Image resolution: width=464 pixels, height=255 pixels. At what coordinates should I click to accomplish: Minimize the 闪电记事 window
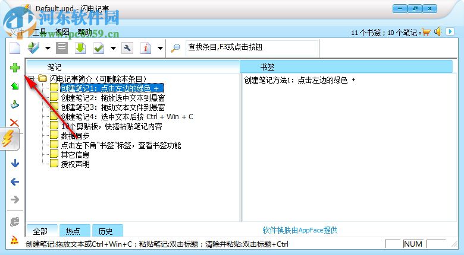(400, 8)
